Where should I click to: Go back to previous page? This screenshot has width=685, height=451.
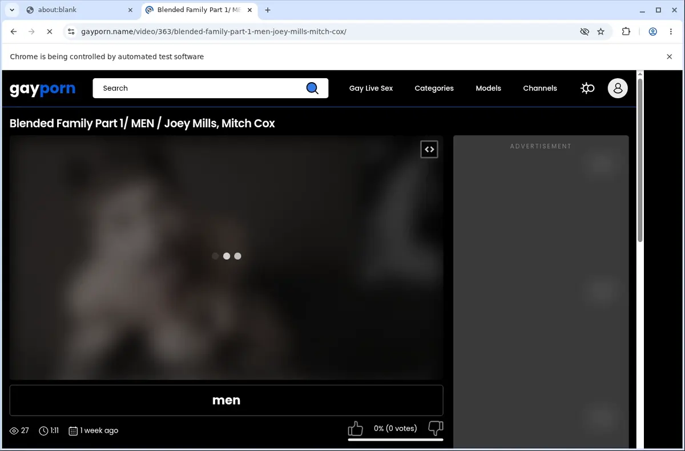[x=14, y=31]
